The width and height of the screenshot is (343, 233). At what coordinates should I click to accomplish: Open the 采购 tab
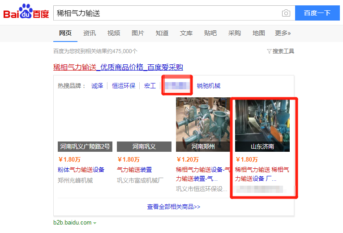(x=234, y=33)
